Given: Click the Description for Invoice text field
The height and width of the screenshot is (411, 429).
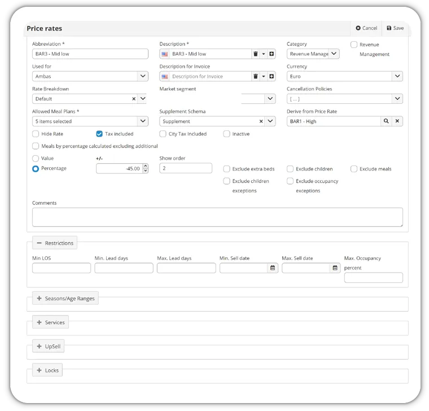Looking at the screenshot, I should coord(210,76).
